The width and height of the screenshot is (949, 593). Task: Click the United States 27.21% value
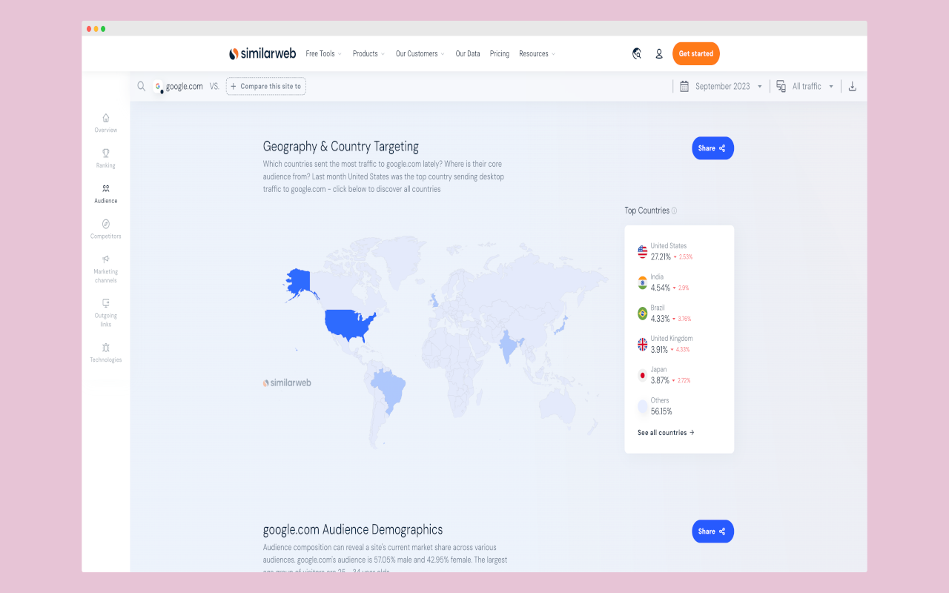(661, 256)
